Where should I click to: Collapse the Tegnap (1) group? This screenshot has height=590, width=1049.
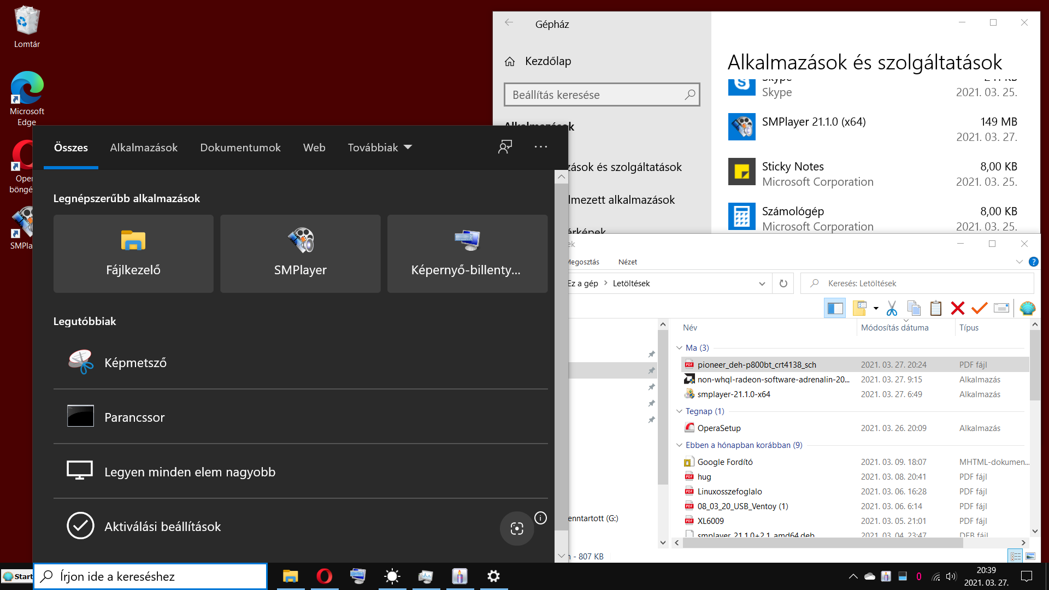pos(679,411)
